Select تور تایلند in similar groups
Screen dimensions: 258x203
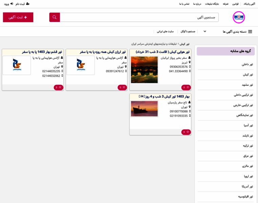[247, 136]
